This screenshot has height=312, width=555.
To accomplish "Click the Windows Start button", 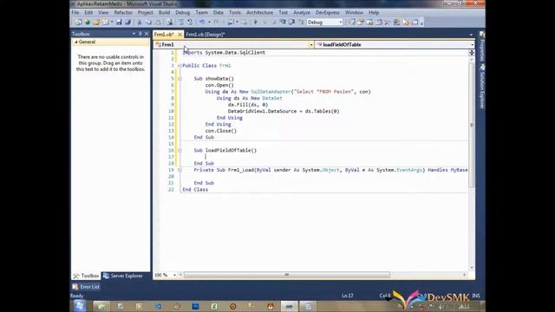I will coord(80,306).
